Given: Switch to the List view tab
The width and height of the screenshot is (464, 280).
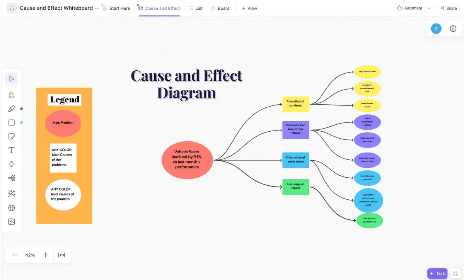Looking at the screenshot, I should coord(195,8).
